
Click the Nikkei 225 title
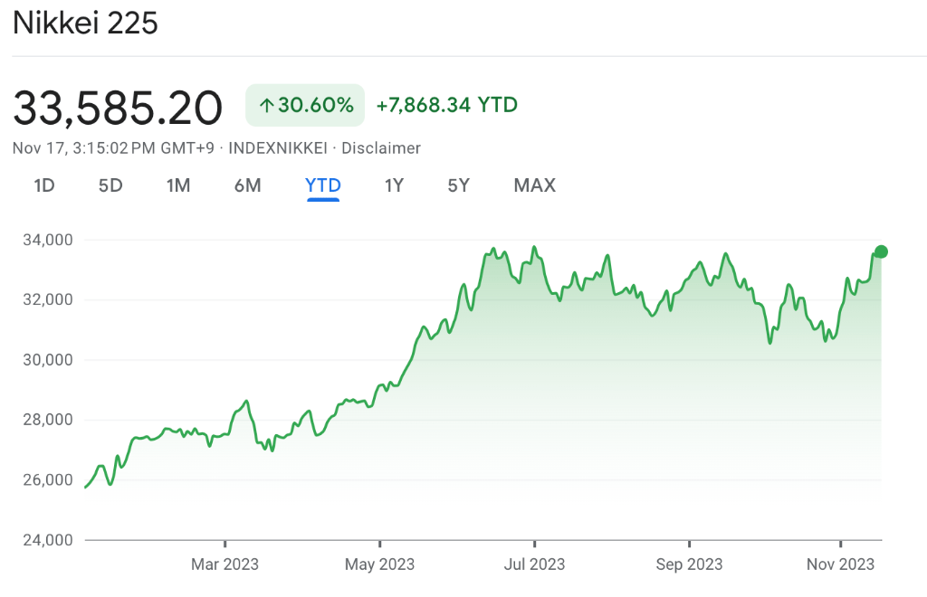(85, 24)
